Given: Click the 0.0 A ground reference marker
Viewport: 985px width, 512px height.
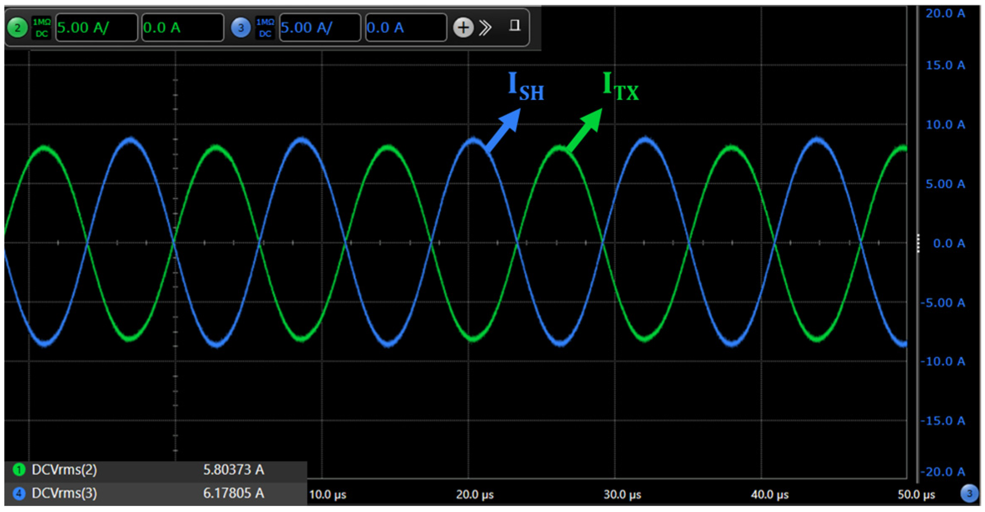Looking at the screenshot, I should [918, 243].
